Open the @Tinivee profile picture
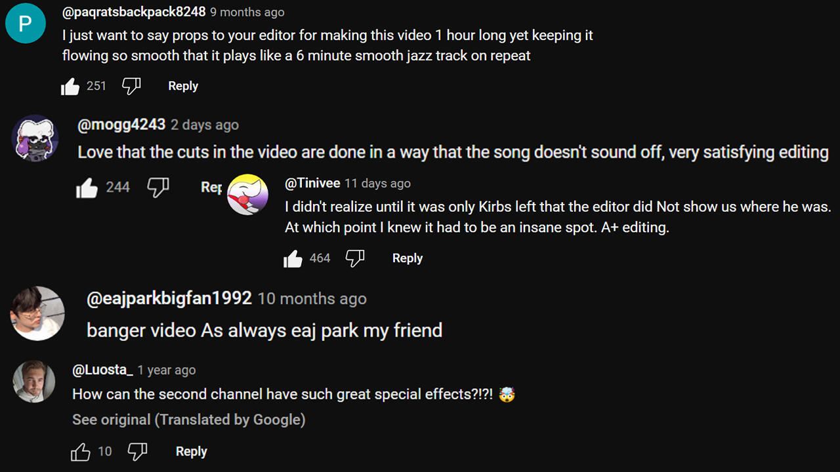 point(247,195)
